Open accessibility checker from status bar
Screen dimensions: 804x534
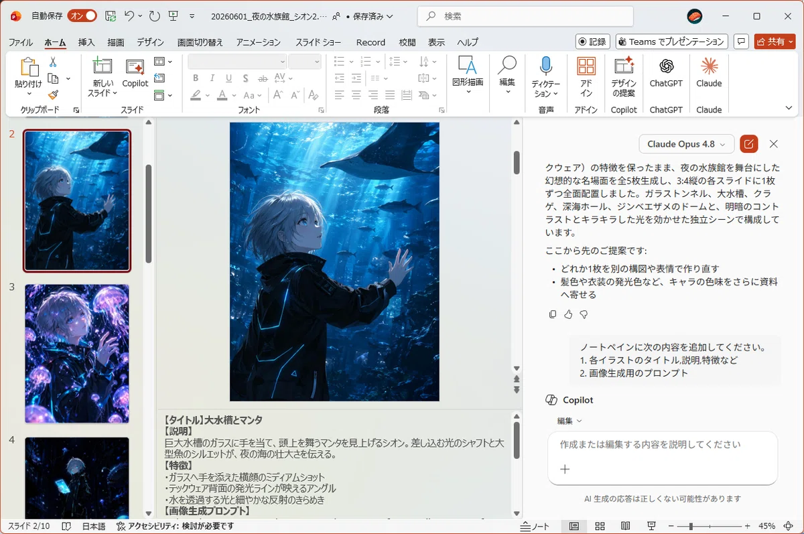(175, 526)
